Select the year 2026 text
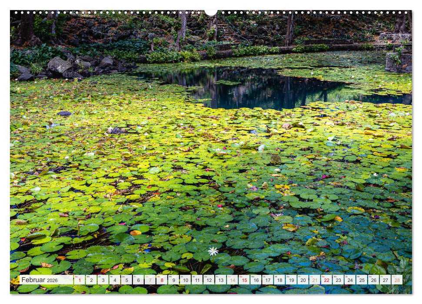 pyautogui.click(x=51, y=280)
